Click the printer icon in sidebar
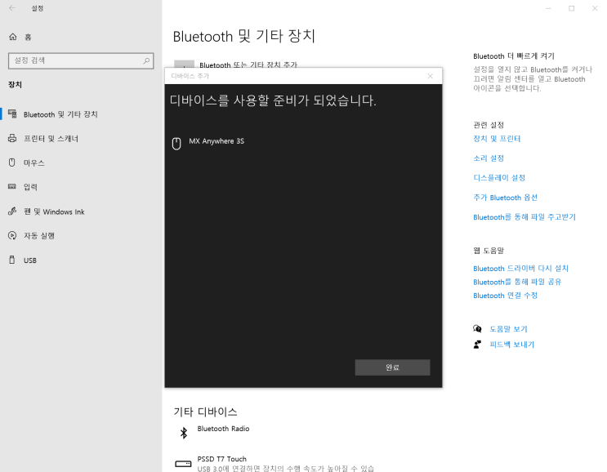 (12, 138)
